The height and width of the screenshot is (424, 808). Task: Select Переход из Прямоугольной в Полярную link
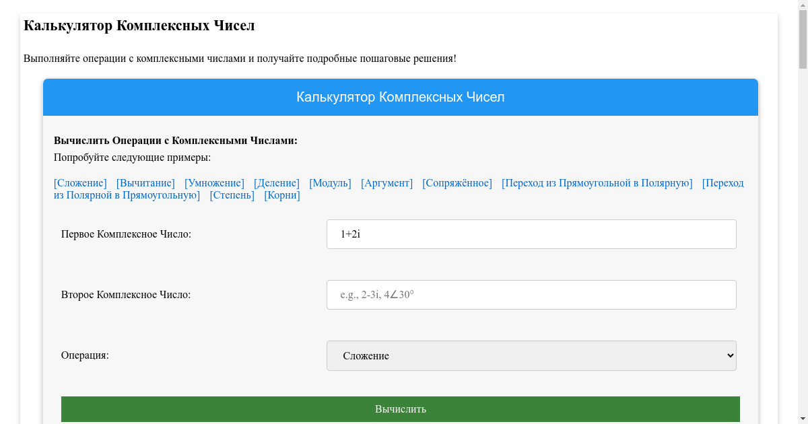coord(597,183)
